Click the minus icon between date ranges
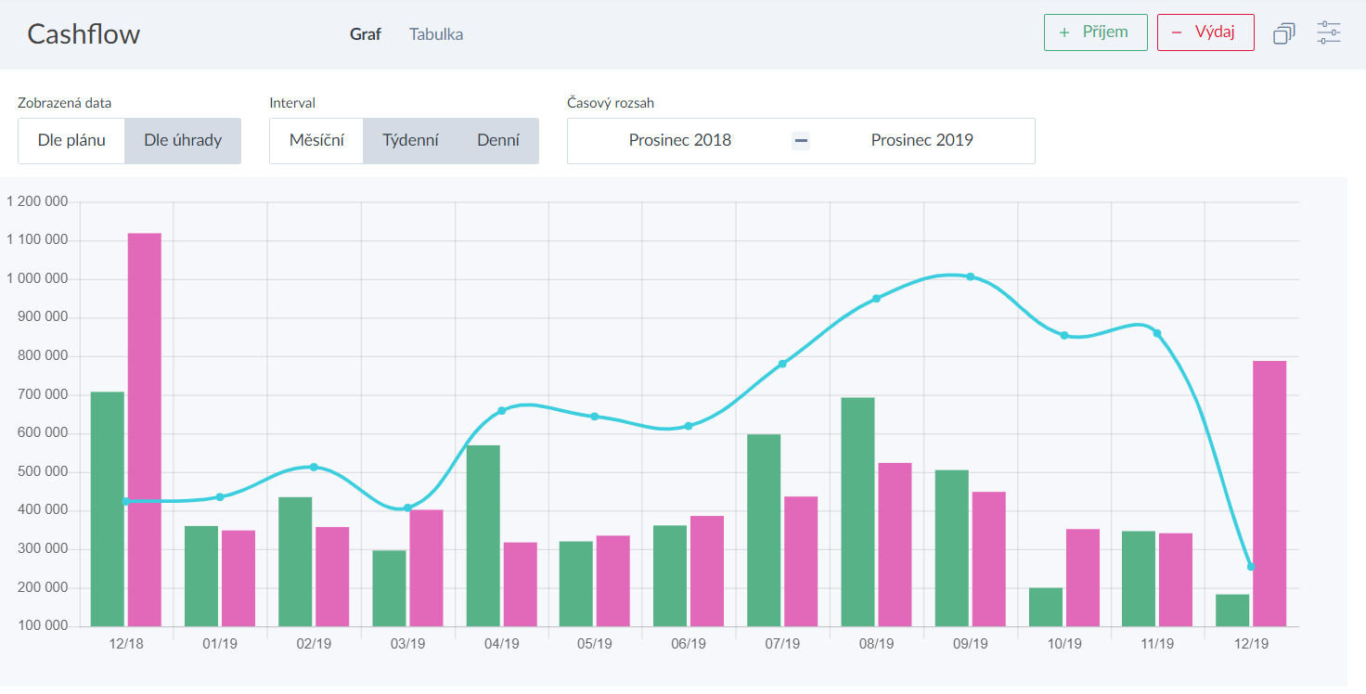1366x694 pixels. (x=801, y=141)
